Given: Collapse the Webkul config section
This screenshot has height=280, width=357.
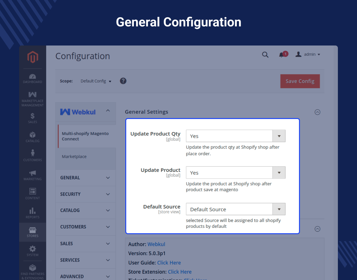Looking at the screenshot, I should 108,111.
